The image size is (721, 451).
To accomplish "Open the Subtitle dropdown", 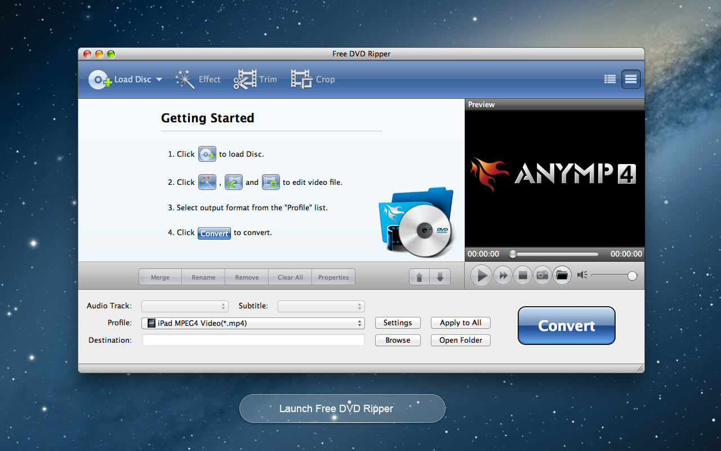I will [x=321, y=306].
